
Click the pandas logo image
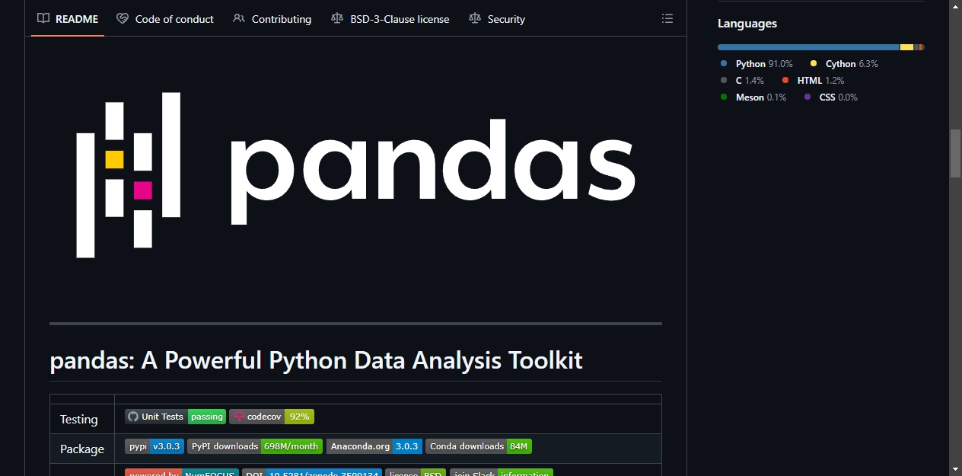(x=355, y=175)
